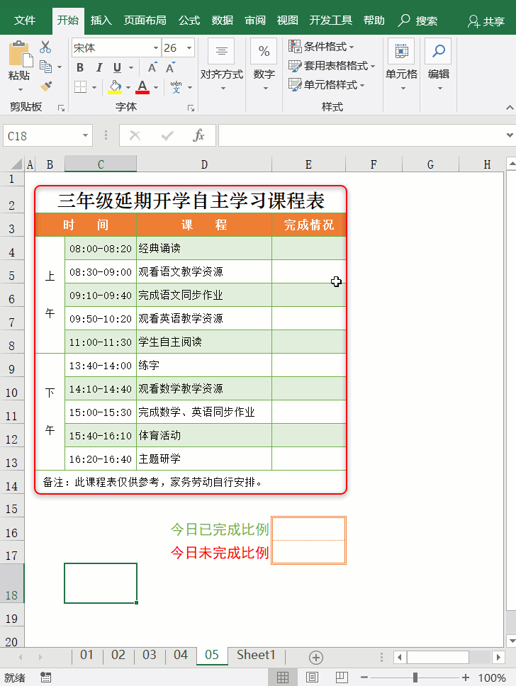Screen dimensions: 516x686
Task: Open the Alignment (对齐方式) group
Action: pos(221,64)
